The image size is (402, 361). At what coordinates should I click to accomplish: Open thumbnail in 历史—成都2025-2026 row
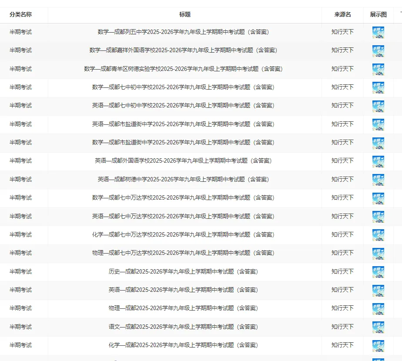click(378, 272)
